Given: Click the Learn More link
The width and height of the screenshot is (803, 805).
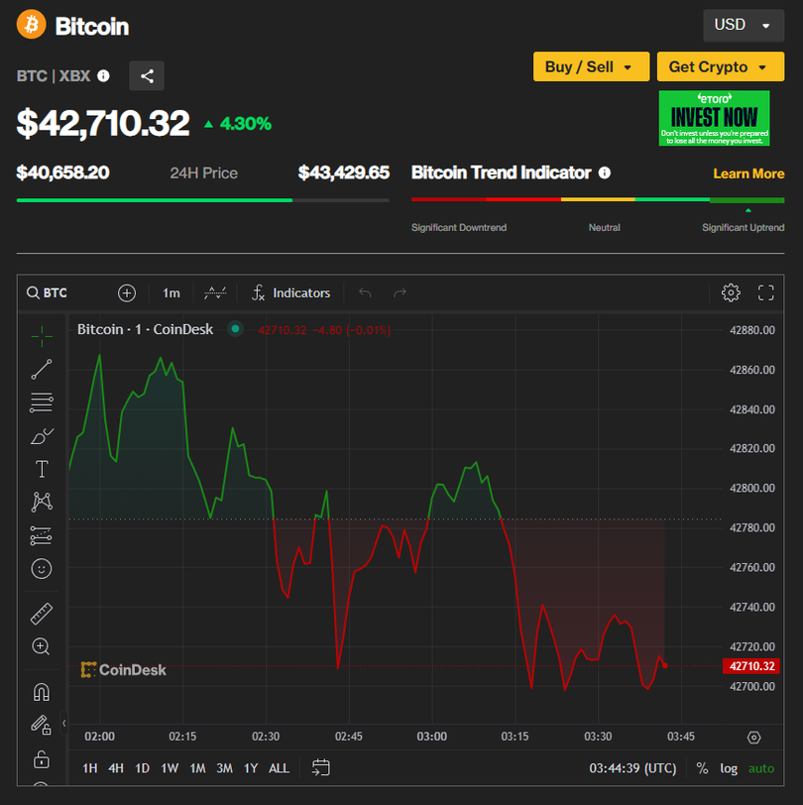Looking at the screenshot, I should [x=748, y=173].
